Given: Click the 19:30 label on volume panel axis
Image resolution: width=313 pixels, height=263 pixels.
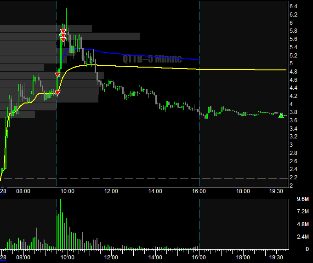Looking at the screenshot, I should [276, 257].
